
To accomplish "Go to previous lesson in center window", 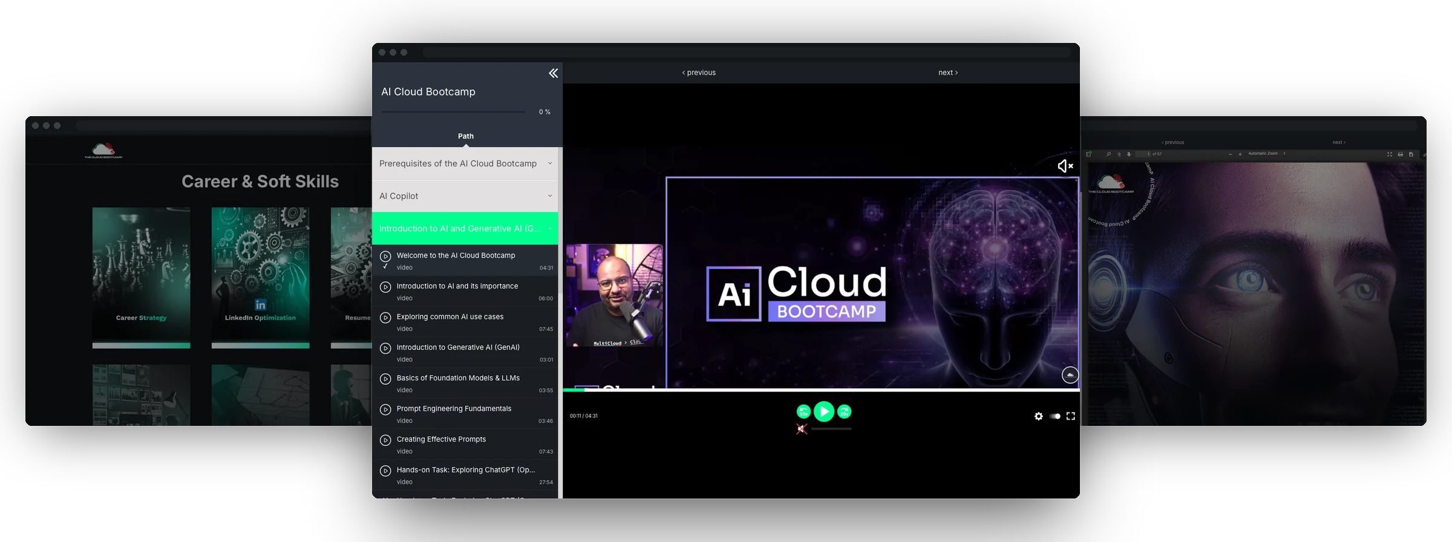I will point(699,73).
